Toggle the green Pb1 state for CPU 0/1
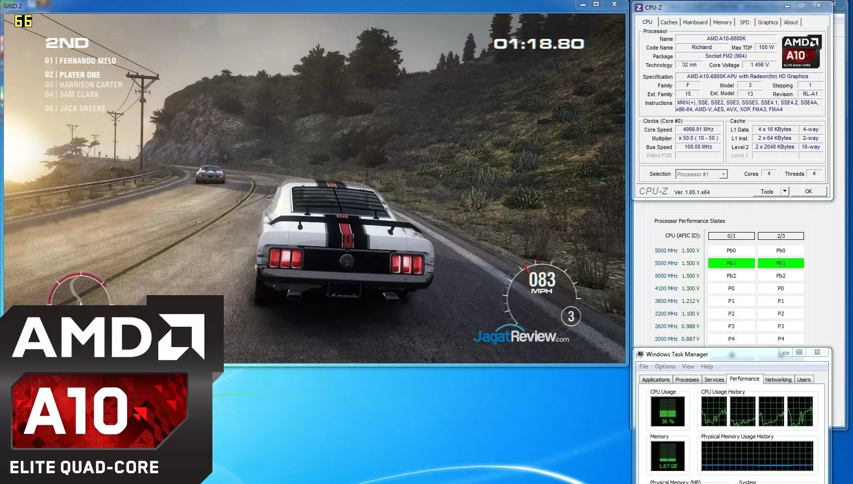853x484 pixels. click(731, 263)
